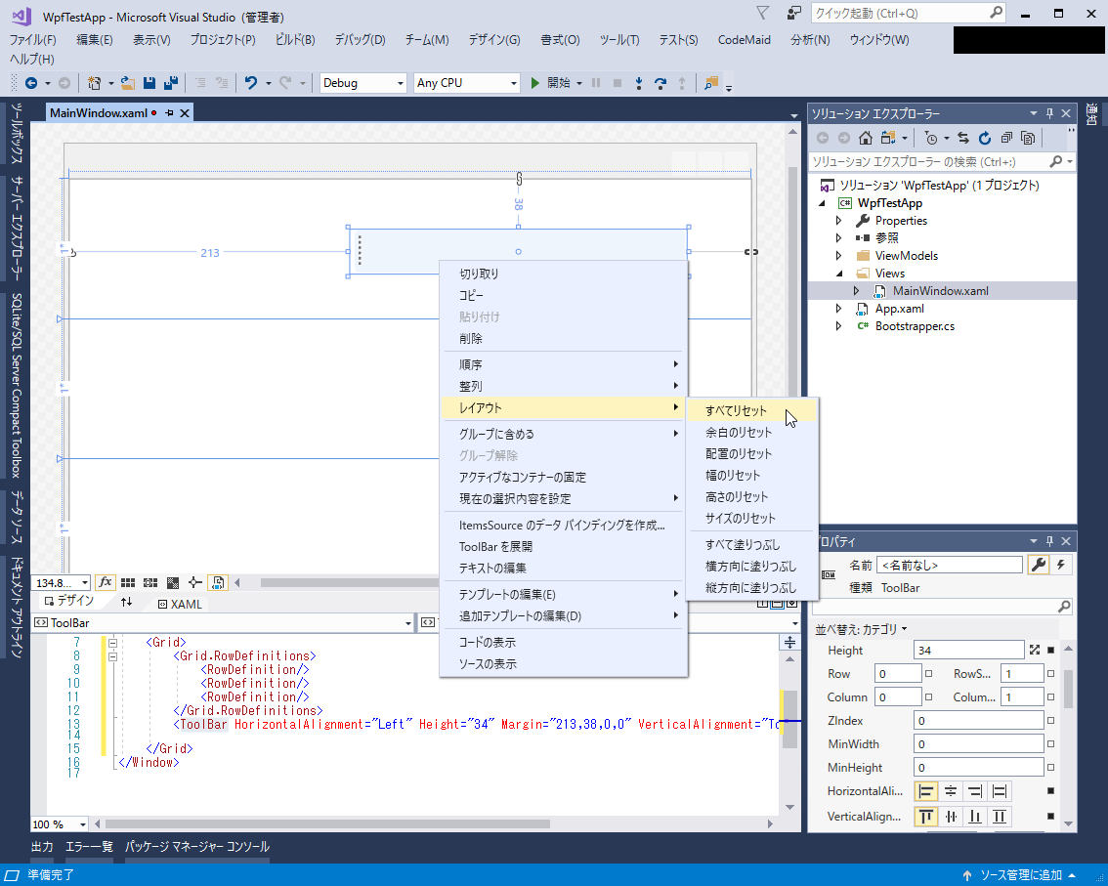Toggle the project code enable icon in designer bar
1108x886 pixels.
pos(218,583)
